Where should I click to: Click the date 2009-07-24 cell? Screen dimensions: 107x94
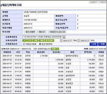coord(7,60)
